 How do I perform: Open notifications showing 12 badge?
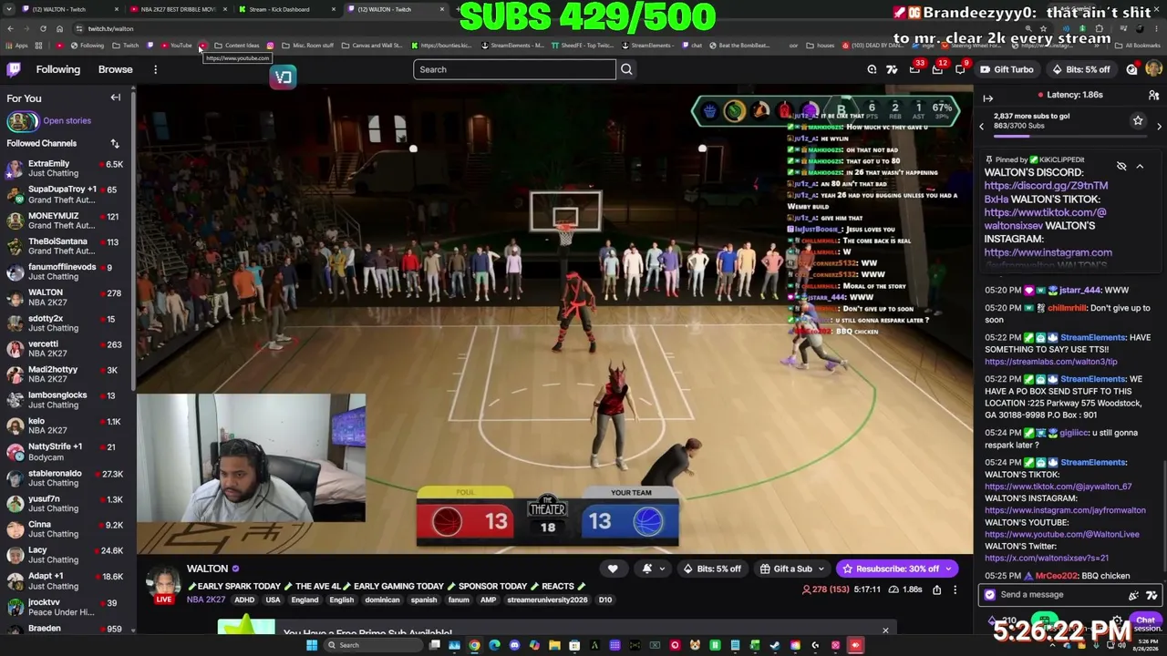pos(937,69)
